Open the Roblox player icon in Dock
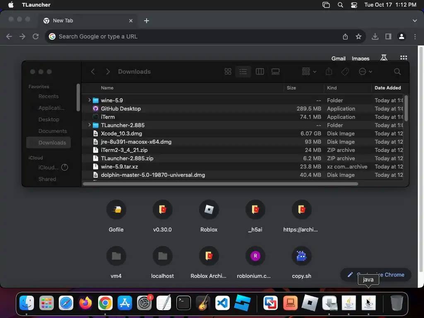Viewport: 424px width, 318px height. (x=310, y=303)
